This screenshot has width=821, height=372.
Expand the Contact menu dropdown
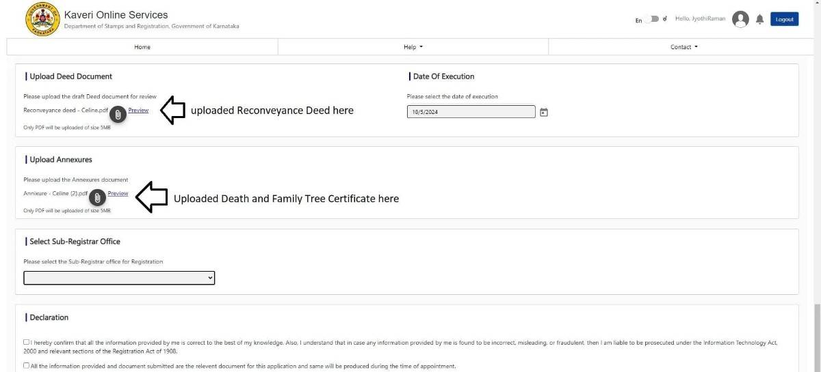683,47
